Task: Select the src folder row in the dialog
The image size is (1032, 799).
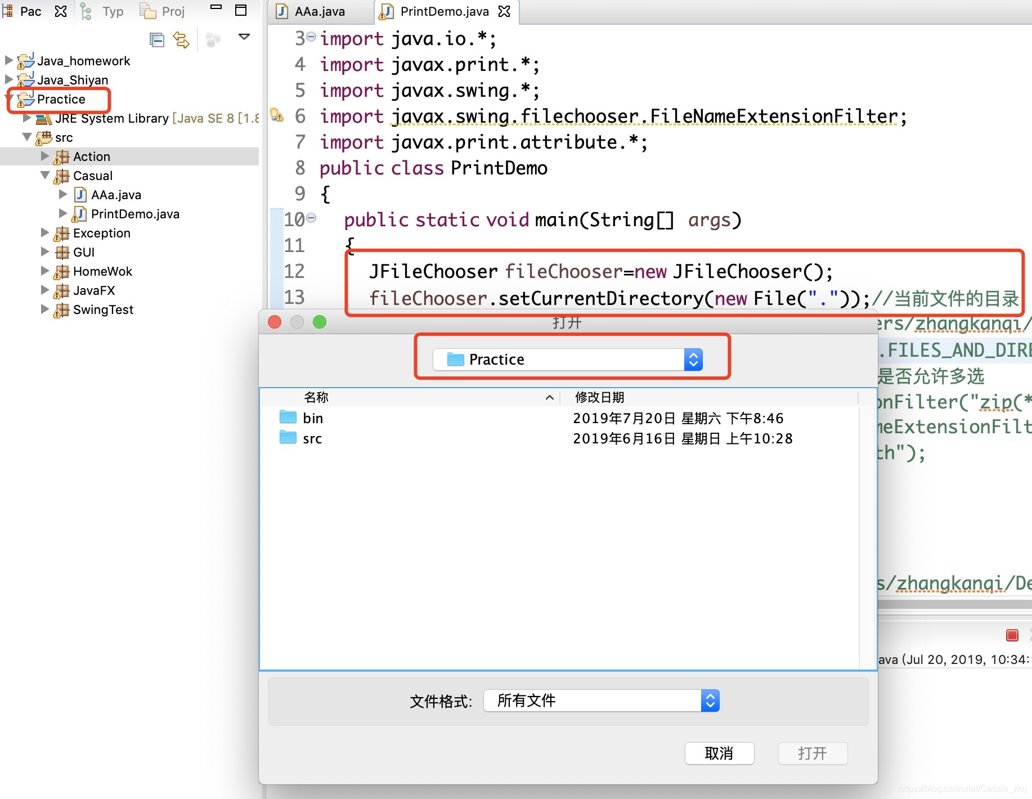Action: (312, 438)
